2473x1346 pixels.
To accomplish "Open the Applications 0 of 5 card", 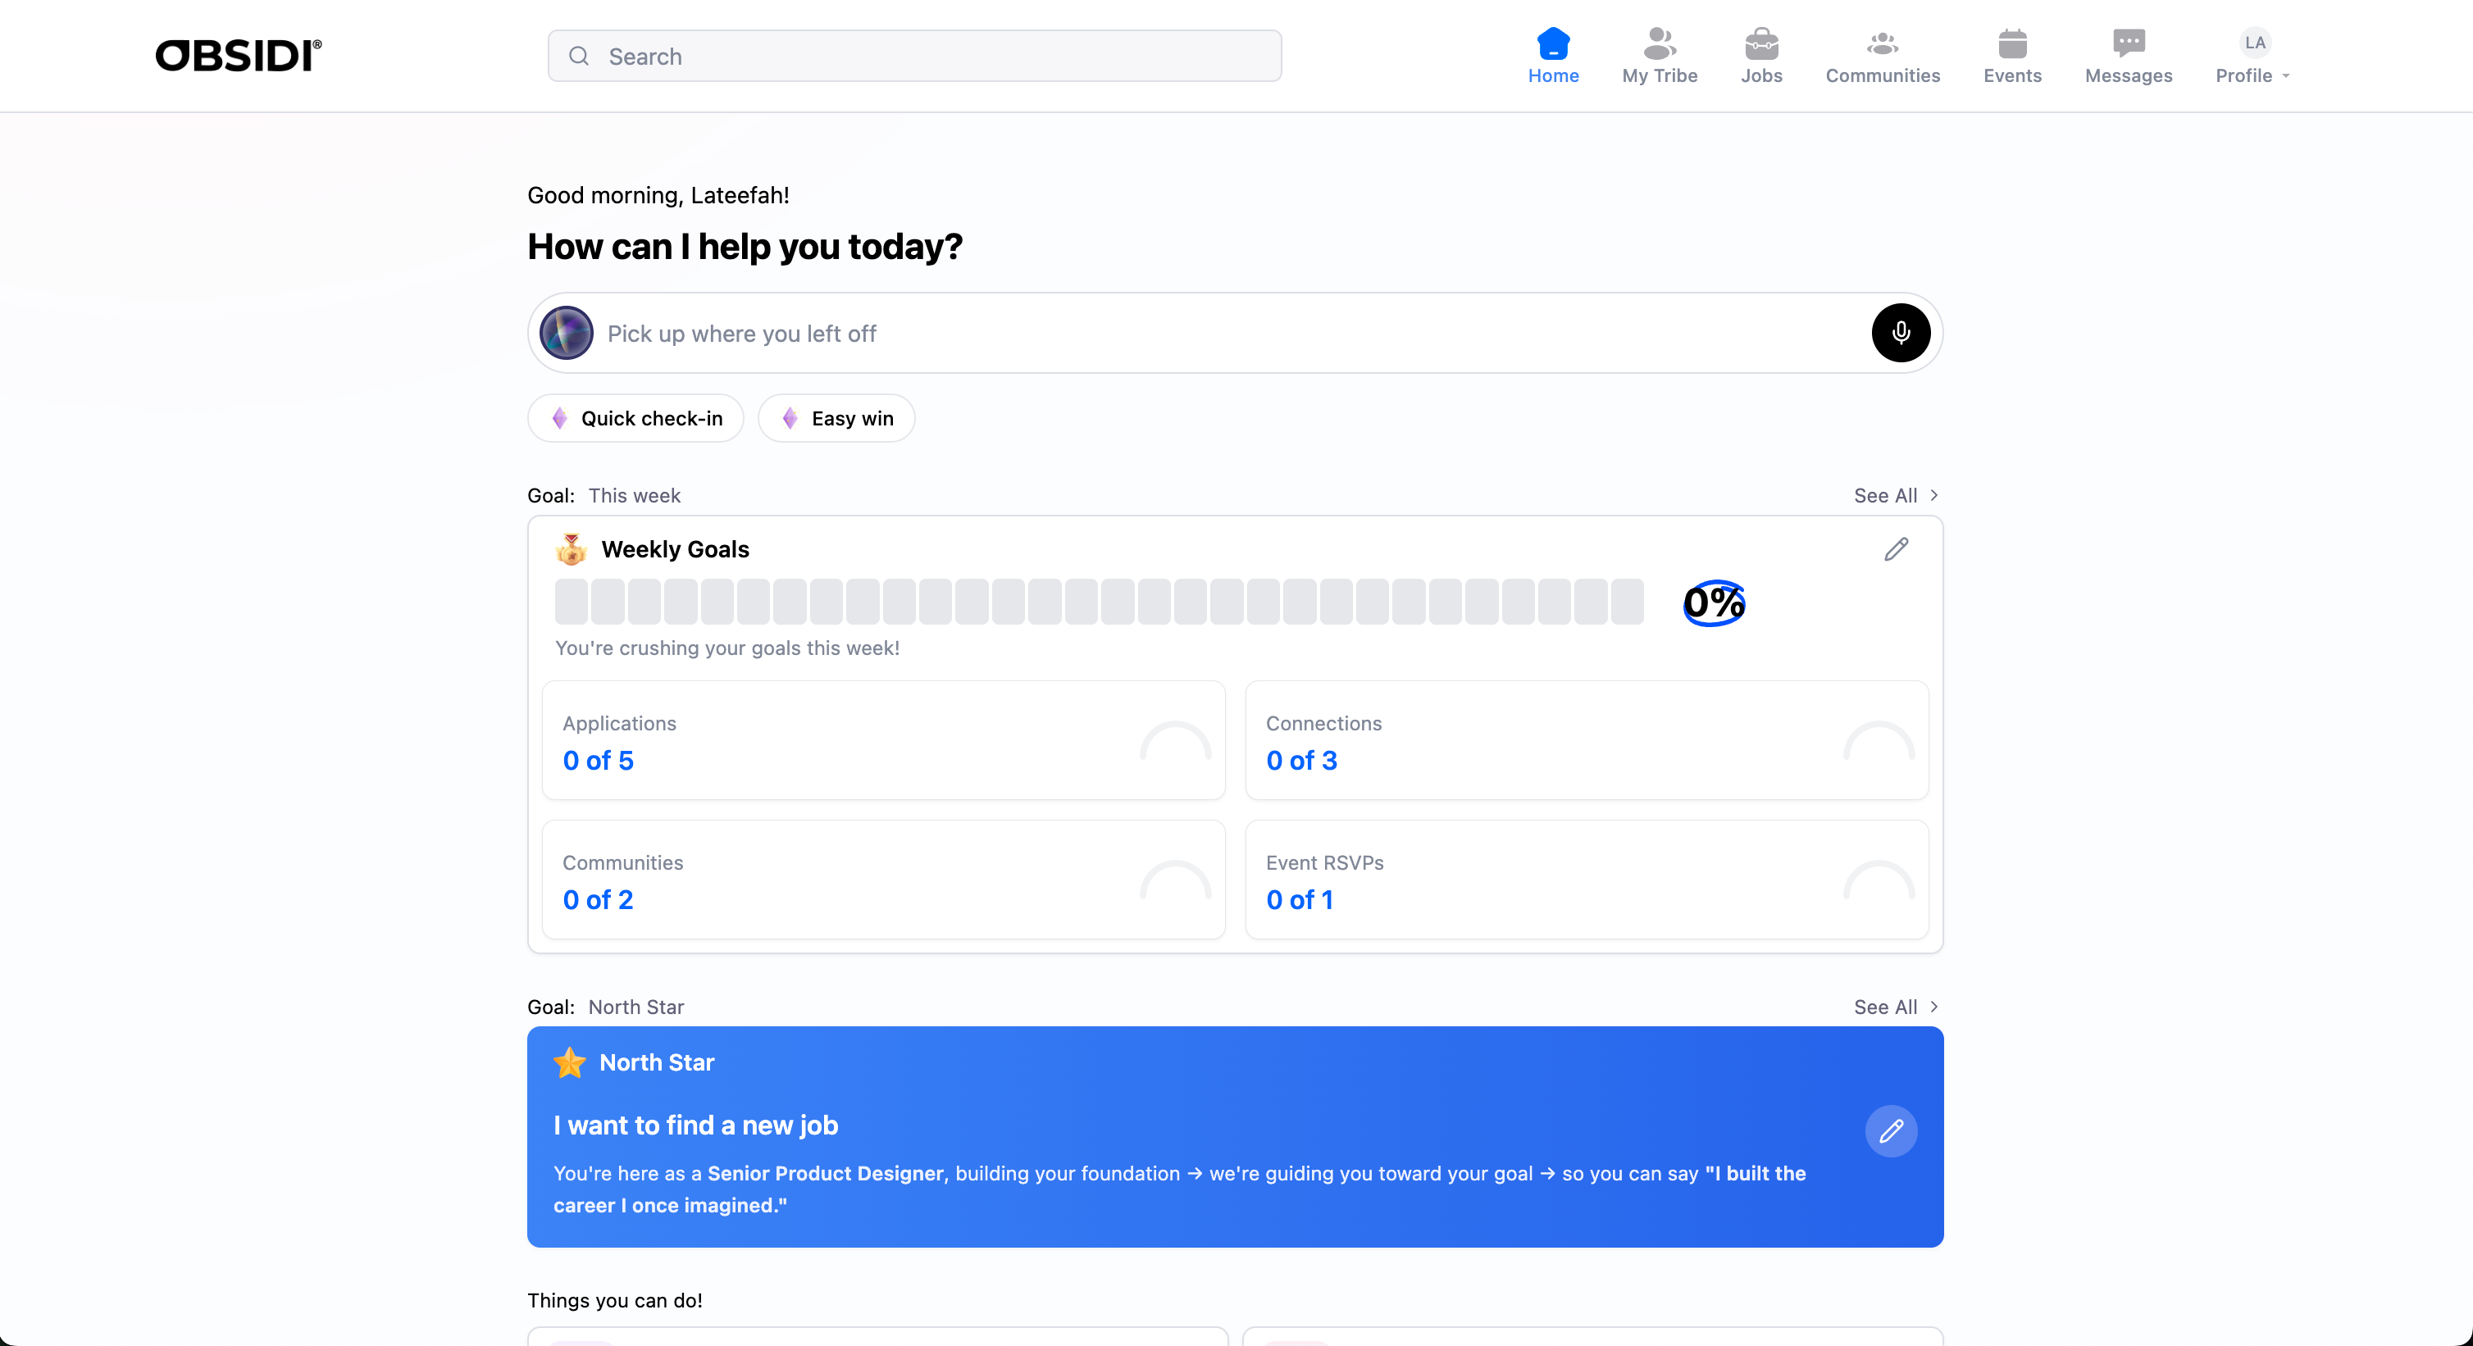I will [x=882, y=740].
